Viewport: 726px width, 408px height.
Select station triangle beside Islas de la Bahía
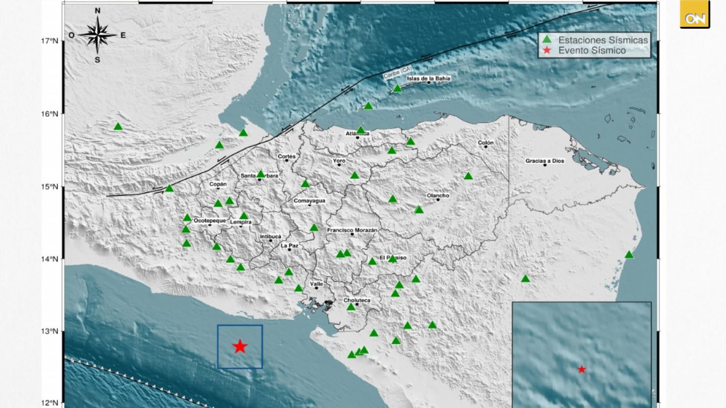pos(397,89)
